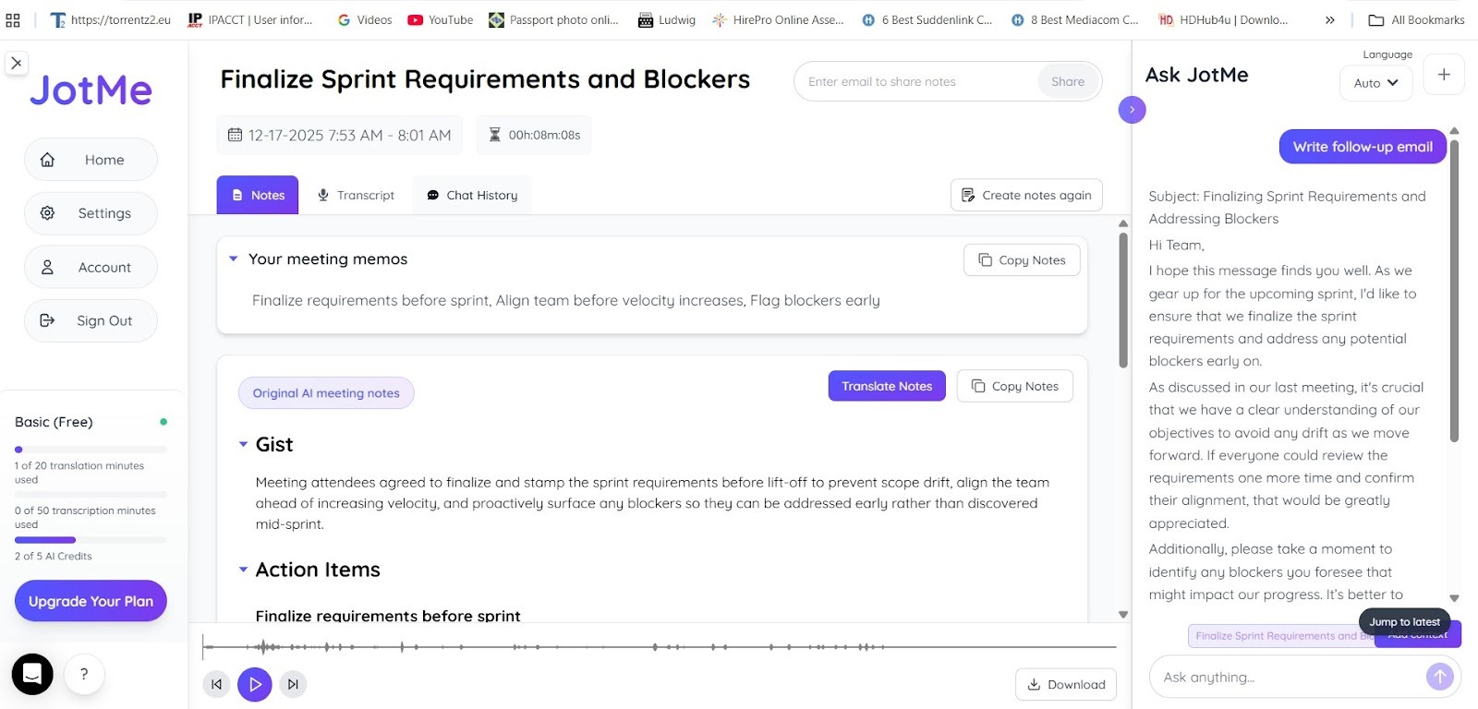
Task: Copy Notes beside Translate Notes
Action: point(1015,386)
